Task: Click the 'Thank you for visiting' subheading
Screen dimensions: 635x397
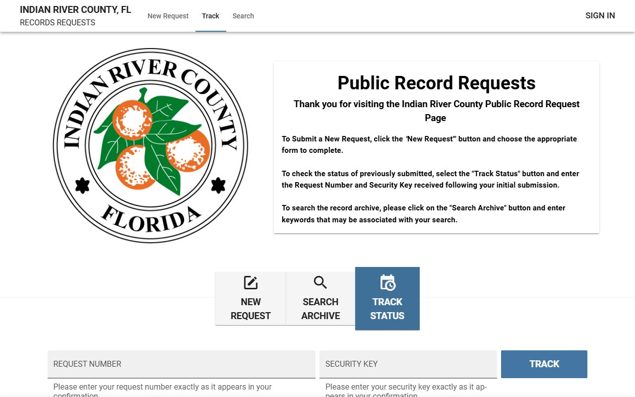Action: tap(437, 111)
